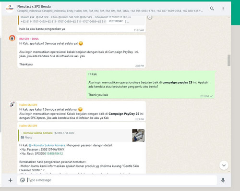240x191 pixels.
Task: Click the Photo label in quoted reply
Action: click(26, 138)
